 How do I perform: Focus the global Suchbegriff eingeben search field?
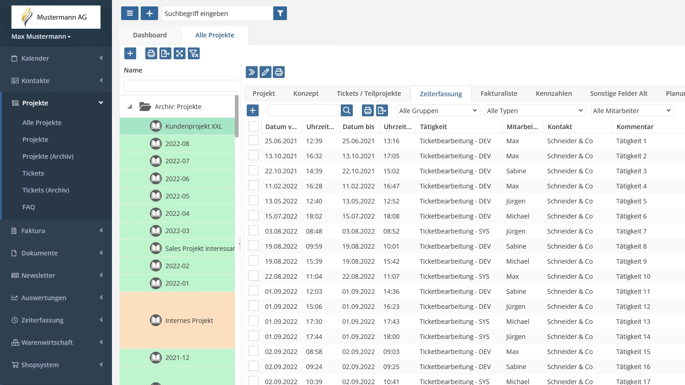(x=218, y=13)
